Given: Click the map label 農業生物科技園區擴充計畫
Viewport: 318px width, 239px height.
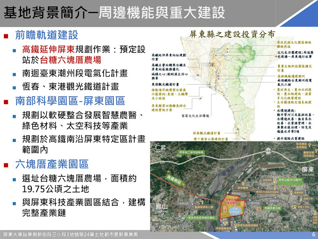Looking at the screenshot, I should [x=295, y=68].
